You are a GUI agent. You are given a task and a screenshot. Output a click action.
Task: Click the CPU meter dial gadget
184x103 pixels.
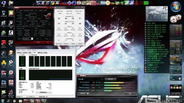[x=175, y=19]
